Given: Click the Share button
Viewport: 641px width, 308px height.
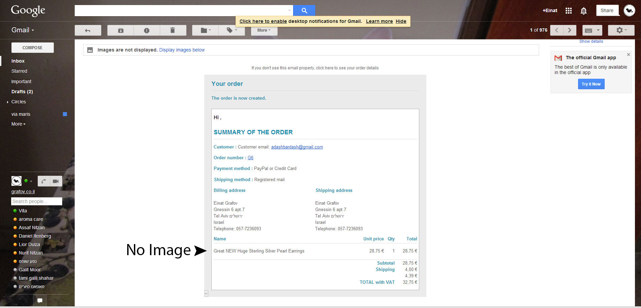Looking at the screenshot, I should (x=607, y=10).
